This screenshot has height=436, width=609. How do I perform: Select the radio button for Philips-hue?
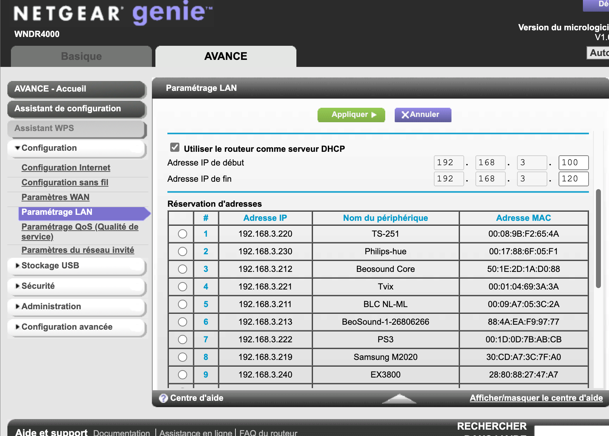pyautogui.click(x=183, y=251)
